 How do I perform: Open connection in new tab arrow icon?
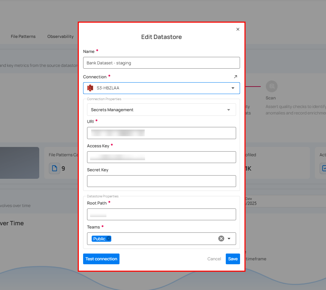(235, 77)
